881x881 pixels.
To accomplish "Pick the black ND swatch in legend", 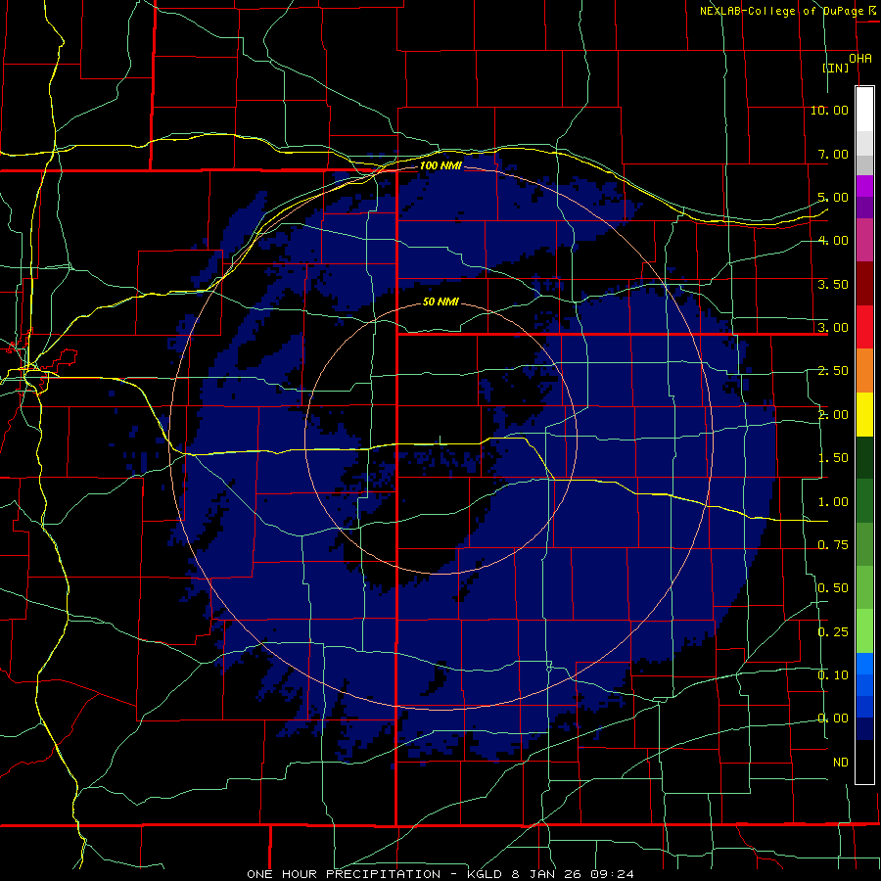I will 864,762.
